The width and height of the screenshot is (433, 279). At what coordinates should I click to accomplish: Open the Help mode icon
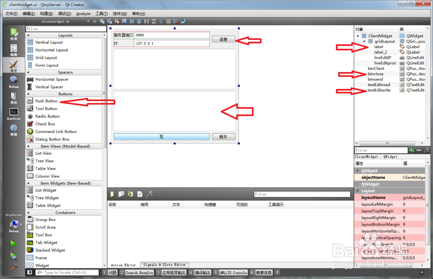13,130
